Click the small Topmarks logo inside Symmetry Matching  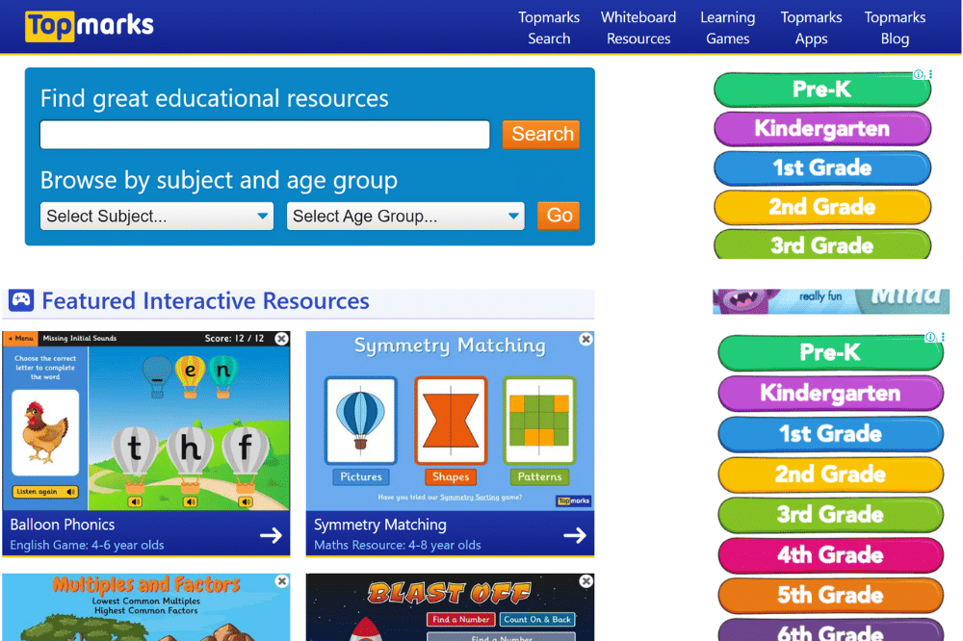point(573,500)
